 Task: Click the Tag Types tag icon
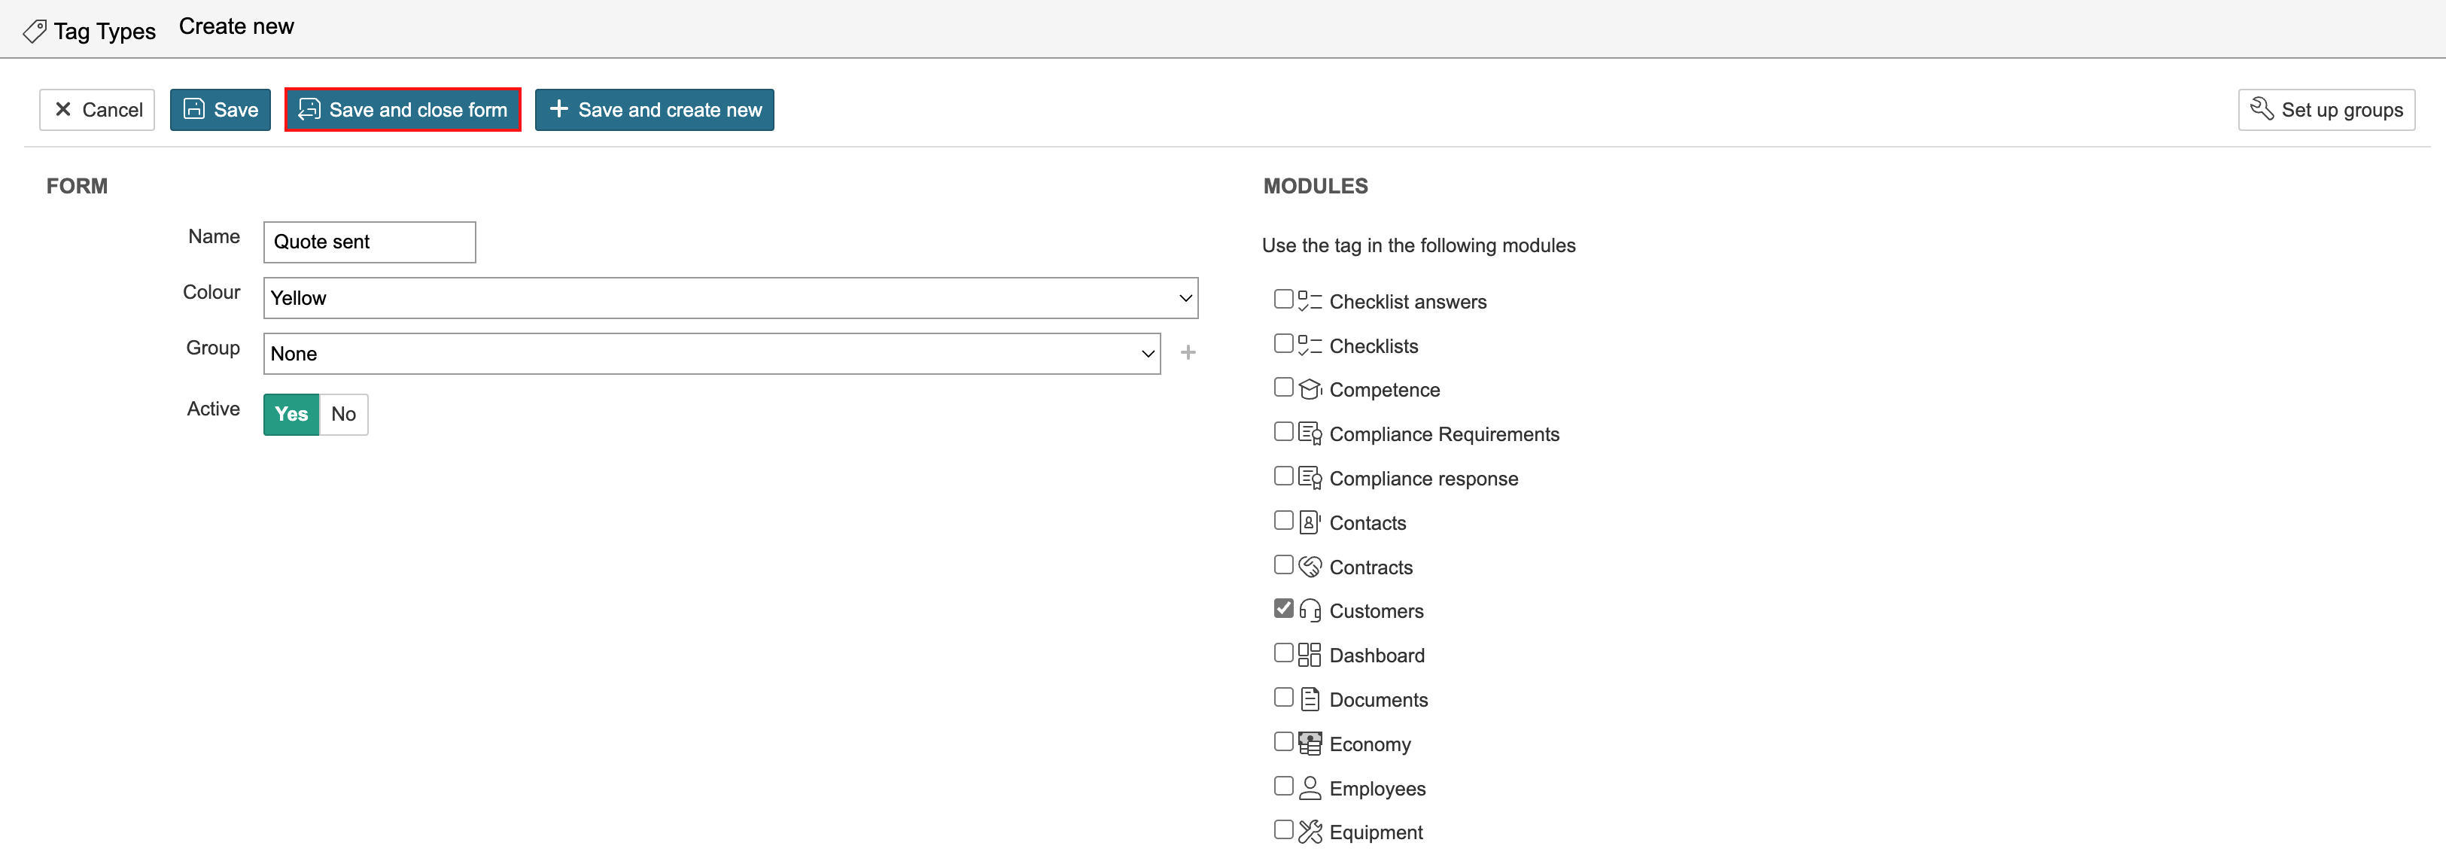34,32
